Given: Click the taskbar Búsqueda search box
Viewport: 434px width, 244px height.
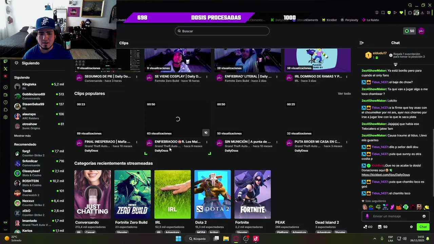Looking at the screenshot, I should [x=197, y=239].
